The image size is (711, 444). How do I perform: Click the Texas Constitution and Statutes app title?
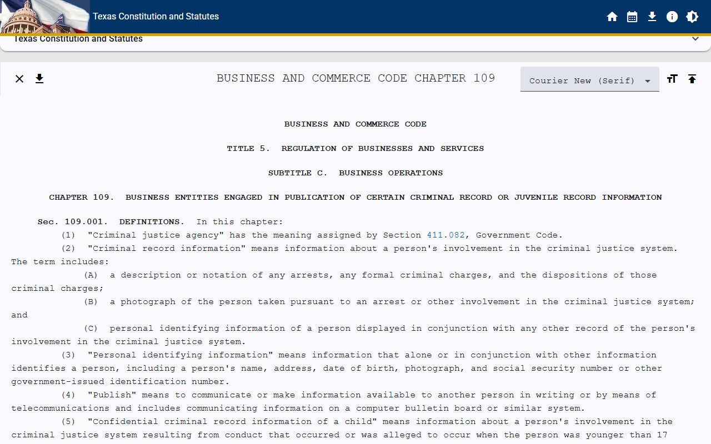click(x=156, y=17)
